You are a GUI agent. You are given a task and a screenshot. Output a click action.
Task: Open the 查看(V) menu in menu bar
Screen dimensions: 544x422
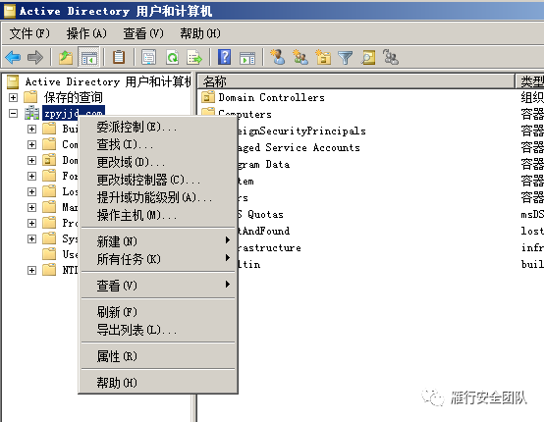click(x=143, y=33)
